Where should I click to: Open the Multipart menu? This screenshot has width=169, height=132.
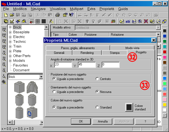pyautogui.click(x=77, y=9)
